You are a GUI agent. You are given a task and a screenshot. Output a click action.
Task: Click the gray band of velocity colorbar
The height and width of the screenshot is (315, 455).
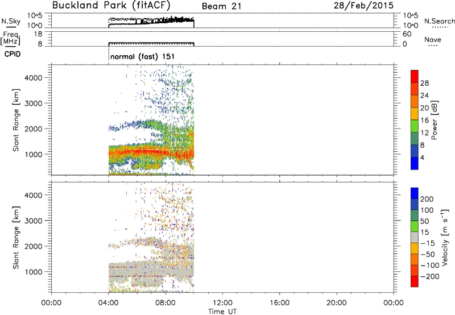tap(415, 237)
